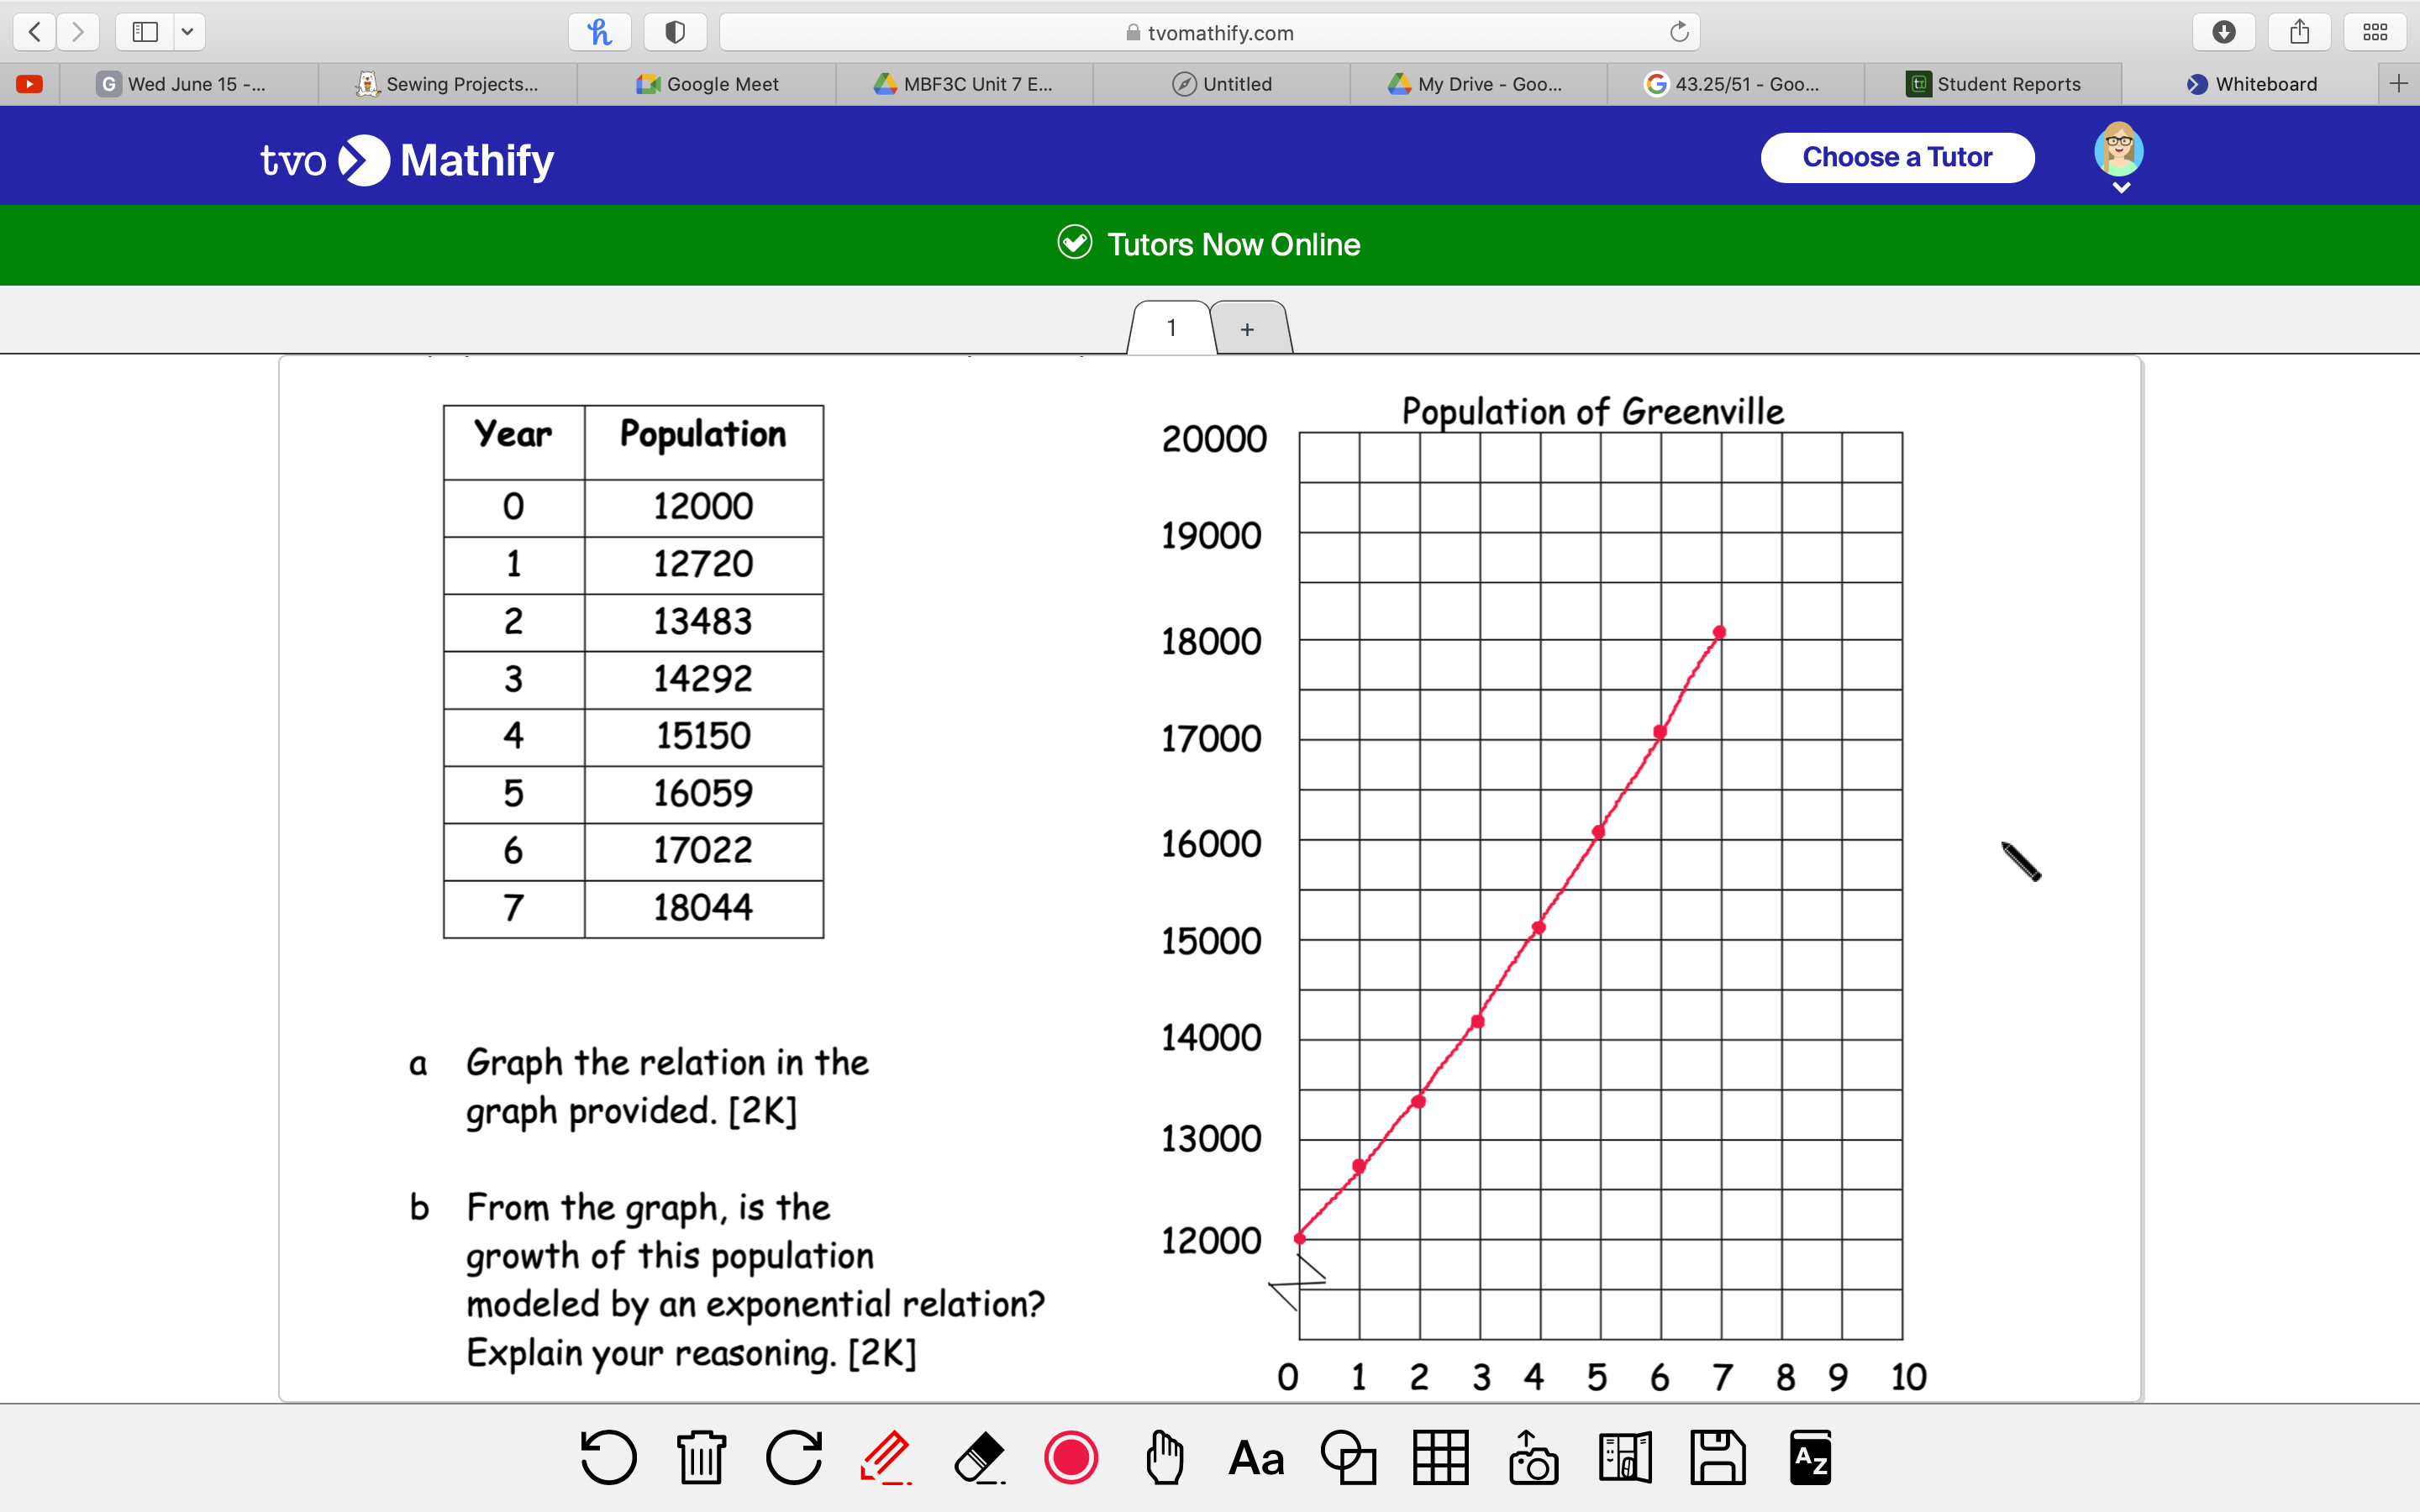Click the tvomathify.com address bar
This screenshot has height=1512, width=2420.
point(1209,32)
